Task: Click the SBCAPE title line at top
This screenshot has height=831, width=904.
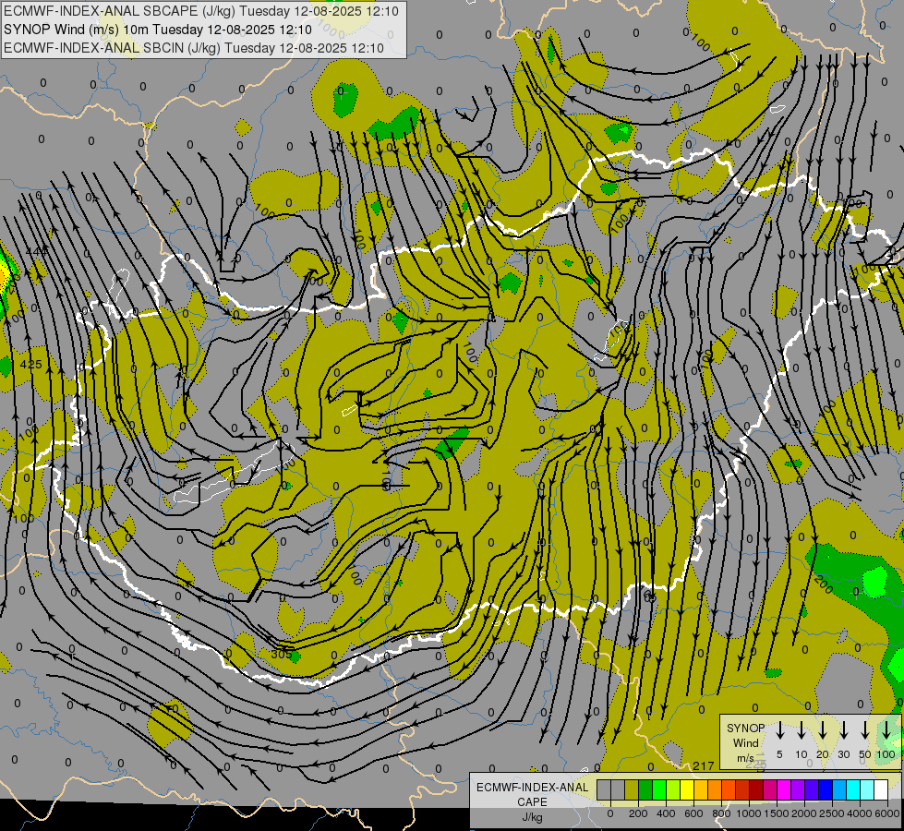Action: tap(201, 11)
